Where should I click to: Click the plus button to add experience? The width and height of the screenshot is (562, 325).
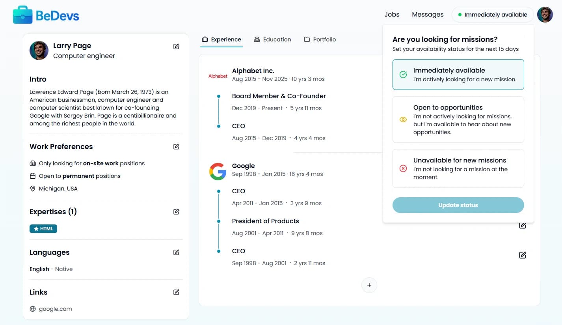(x=369, y=285)
